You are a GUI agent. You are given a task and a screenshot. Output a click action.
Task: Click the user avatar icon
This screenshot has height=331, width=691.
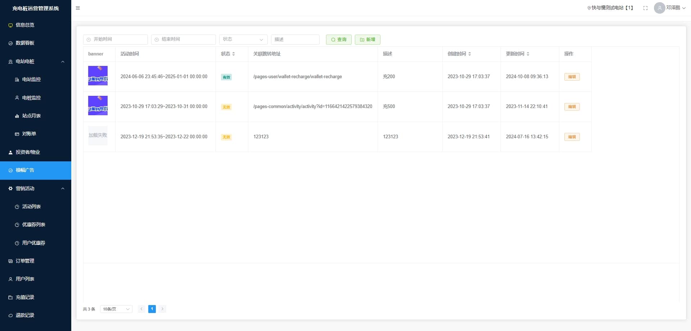pos(659,8)
